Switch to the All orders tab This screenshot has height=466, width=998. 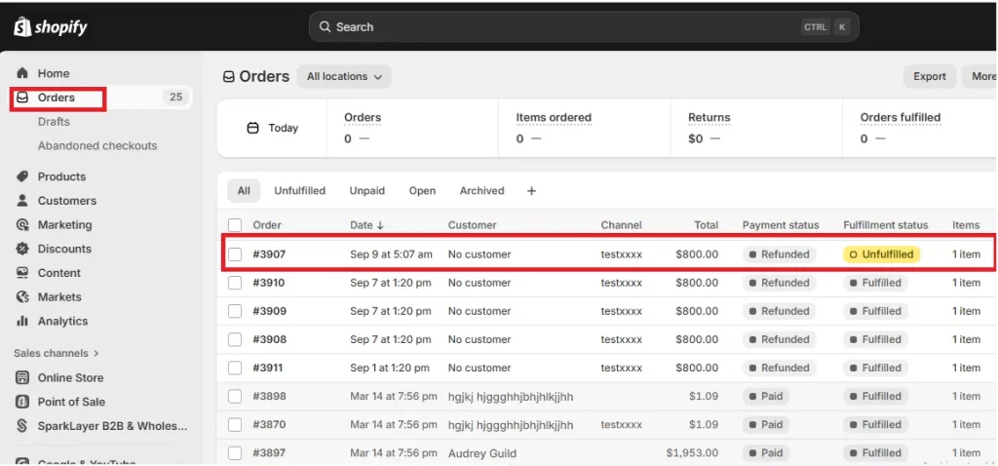coord(244,191)
